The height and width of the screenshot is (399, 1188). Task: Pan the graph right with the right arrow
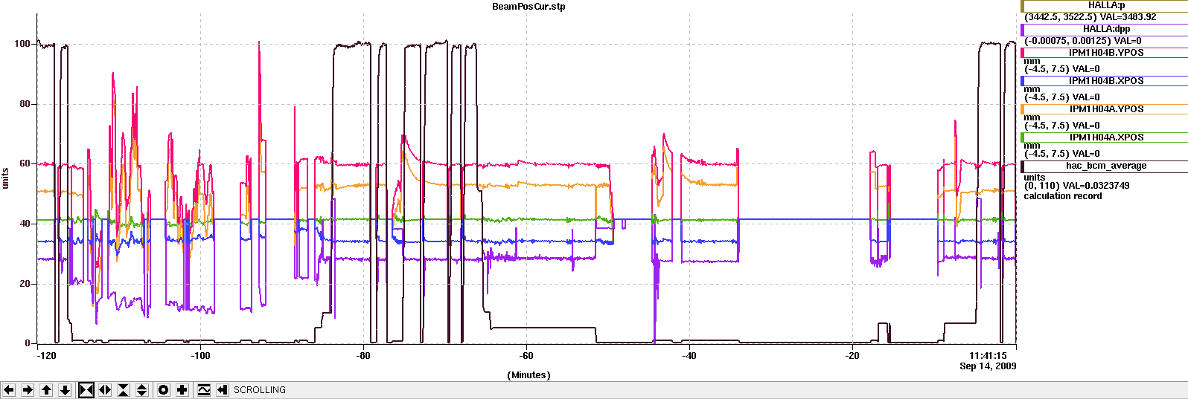click(x=28, y=390)
